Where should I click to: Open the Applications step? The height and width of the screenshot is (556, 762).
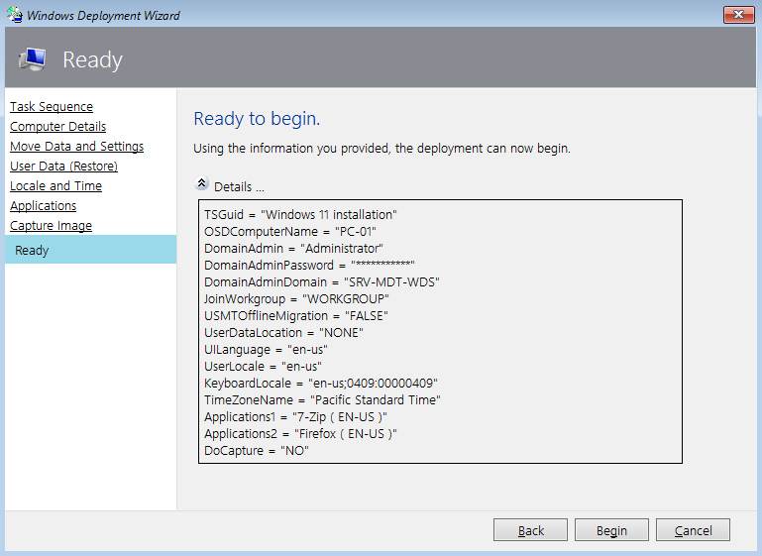pos(44,205)
